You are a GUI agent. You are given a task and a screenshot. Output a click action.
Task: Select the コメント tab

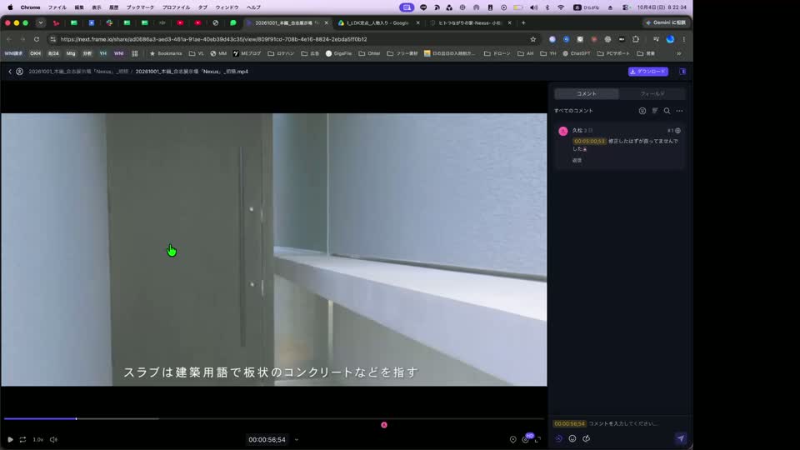click(586, 94)
